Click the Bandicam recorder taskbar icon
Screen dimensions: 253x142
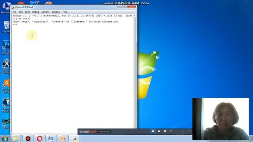28,139
